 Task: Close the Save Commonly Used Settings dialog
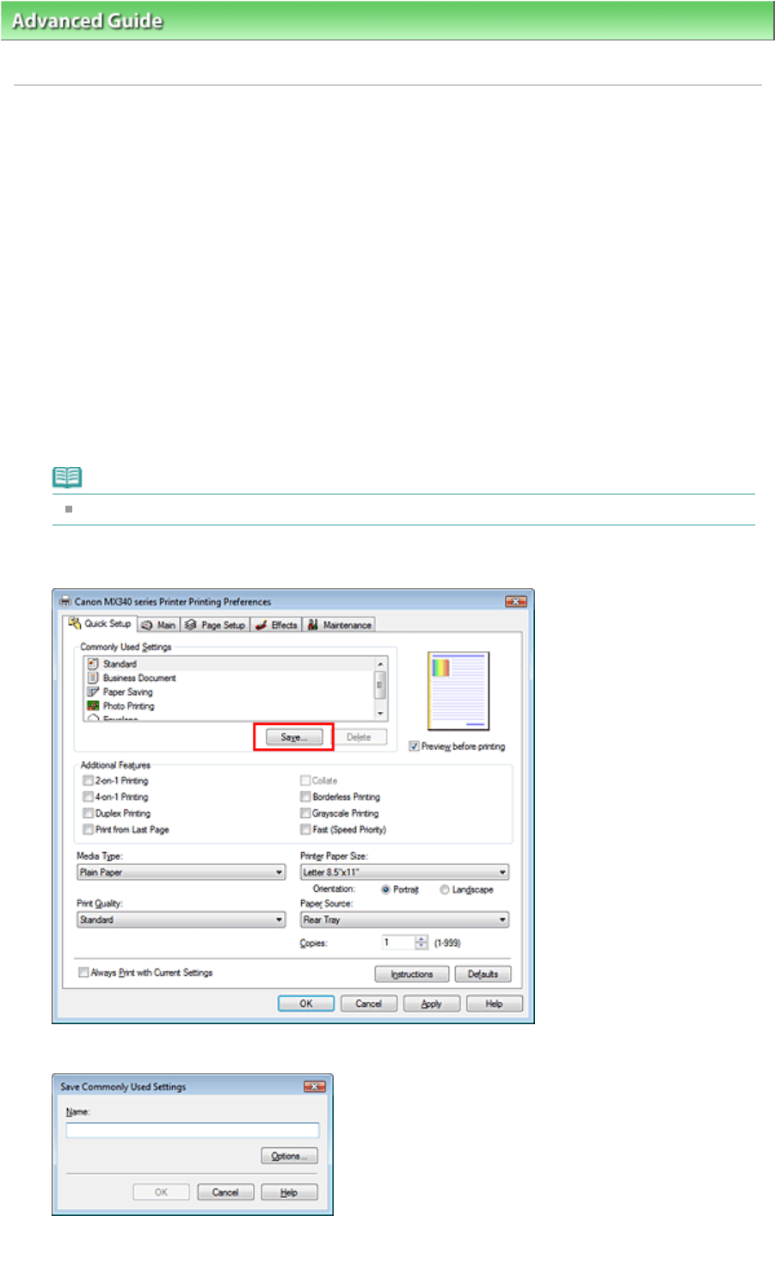[x=315, y=1087]
